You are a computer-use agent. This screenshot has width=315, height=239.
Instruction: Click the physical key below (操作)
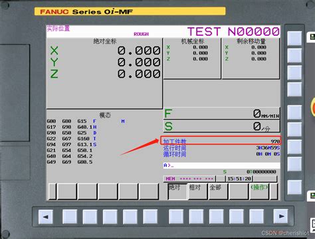(x=257, y=216)
